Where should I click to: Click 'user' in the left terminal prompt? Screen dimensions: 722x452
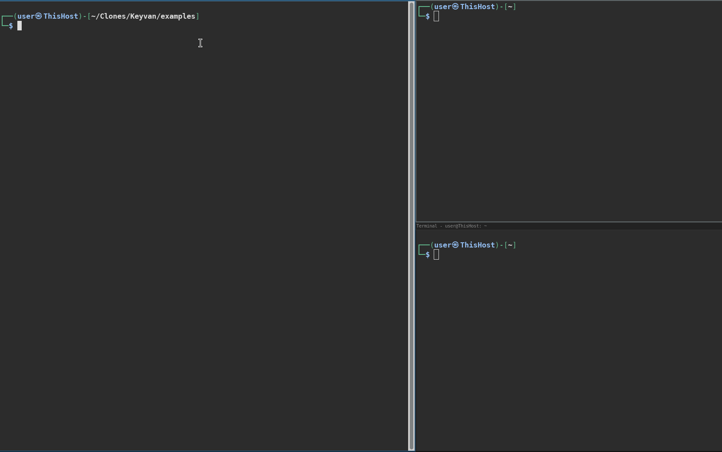pyautogui.click(x=26, y=16)
